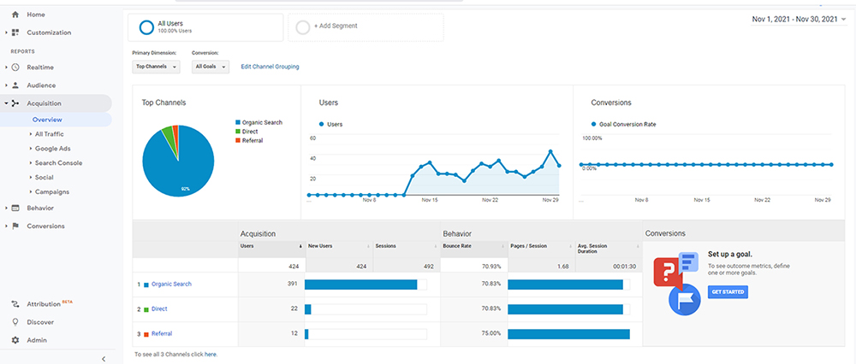Expand the Customization section arrow
Screen dimensions: 856x364
6,32
